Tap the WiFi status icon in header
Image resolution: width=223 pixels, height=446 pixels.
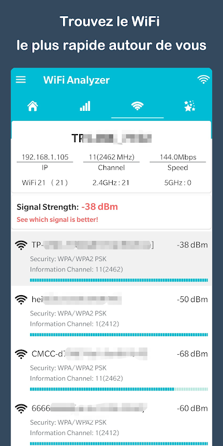point(203,79)
